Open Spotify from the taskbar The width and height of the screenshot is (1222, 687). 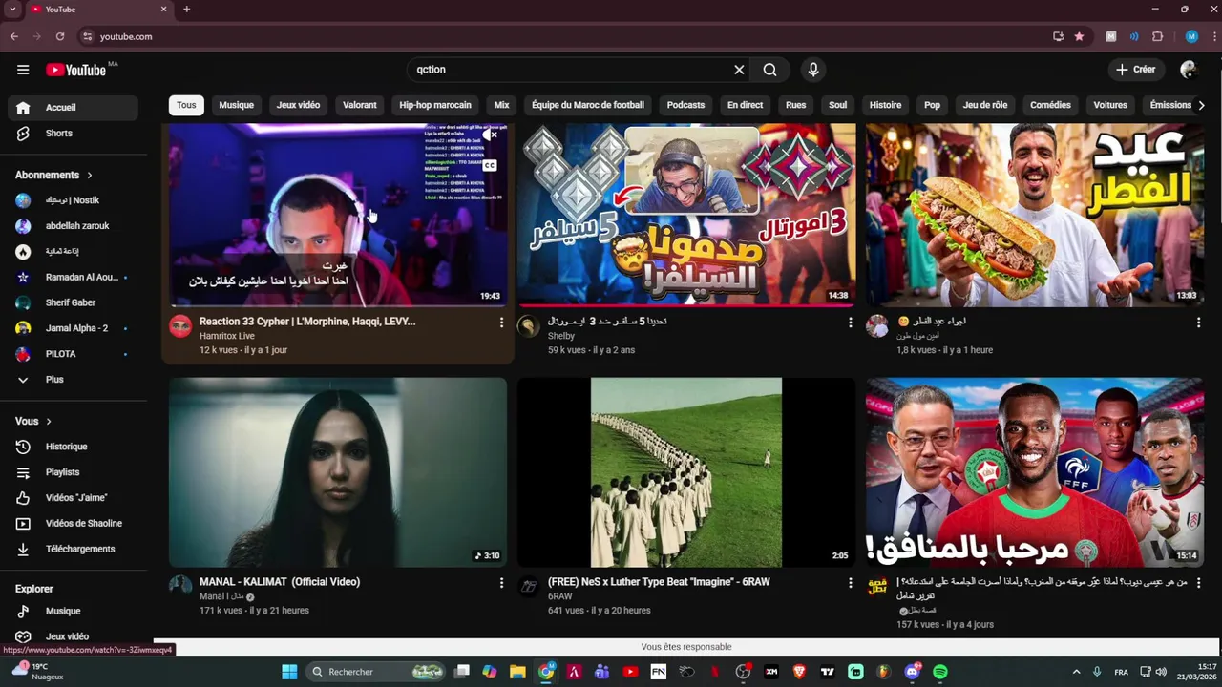coord(940,672)
